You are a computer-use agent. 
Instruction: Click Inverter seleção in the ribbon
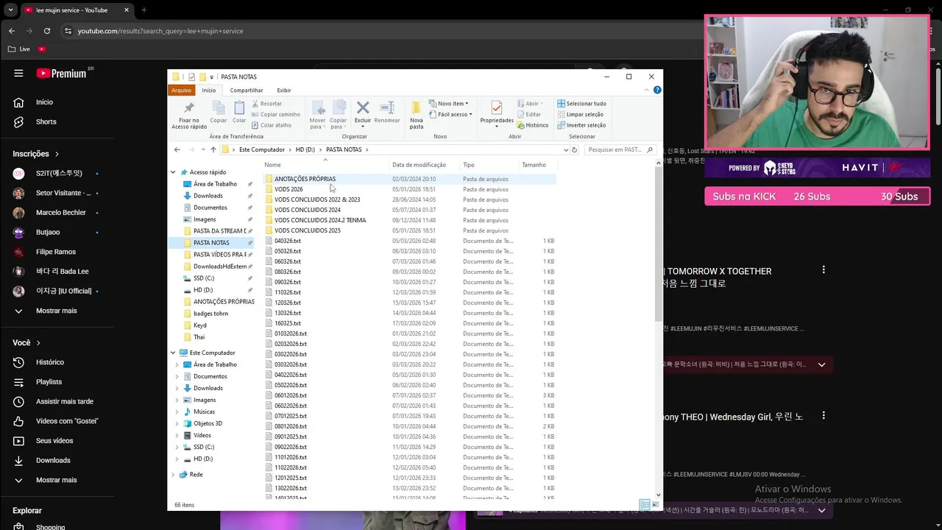coord(581,125)
